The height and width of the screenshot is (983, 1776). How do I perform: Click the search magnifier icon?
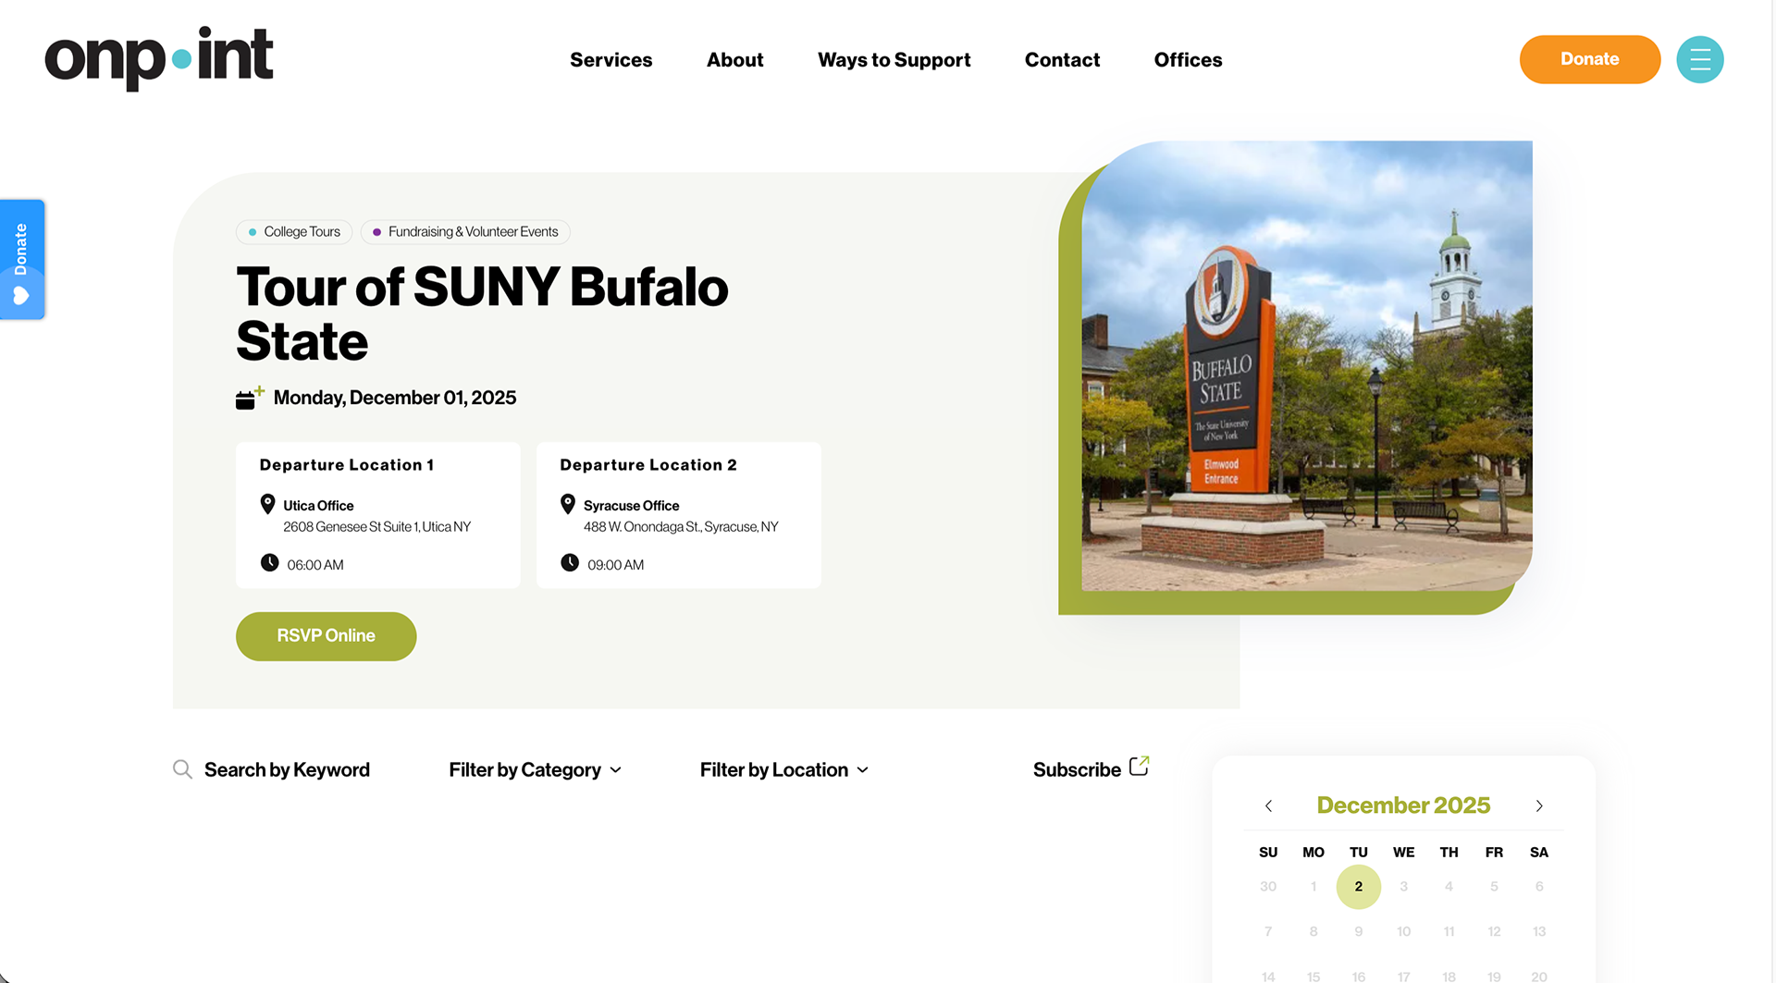(182, 769)
